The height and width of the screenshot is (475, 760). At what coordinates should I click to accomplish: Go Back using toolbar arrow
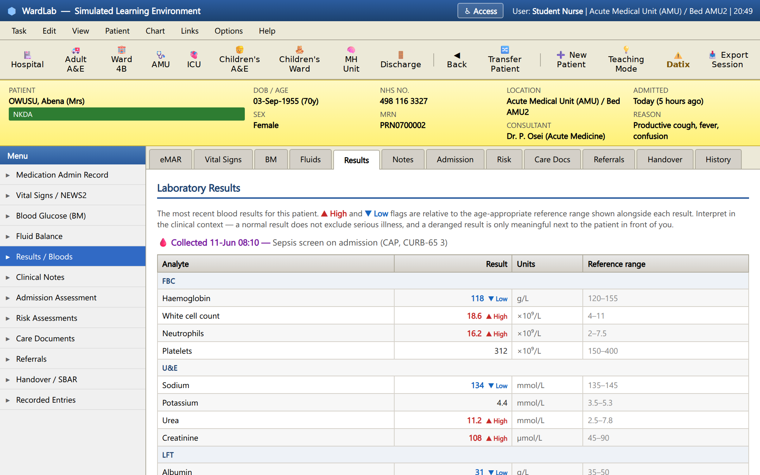coord(457,60)
